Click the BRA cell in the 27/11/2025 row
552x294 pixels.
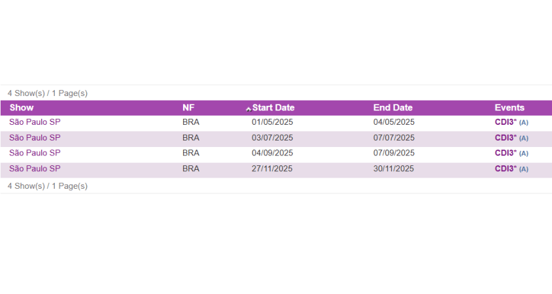pos(190,169)
